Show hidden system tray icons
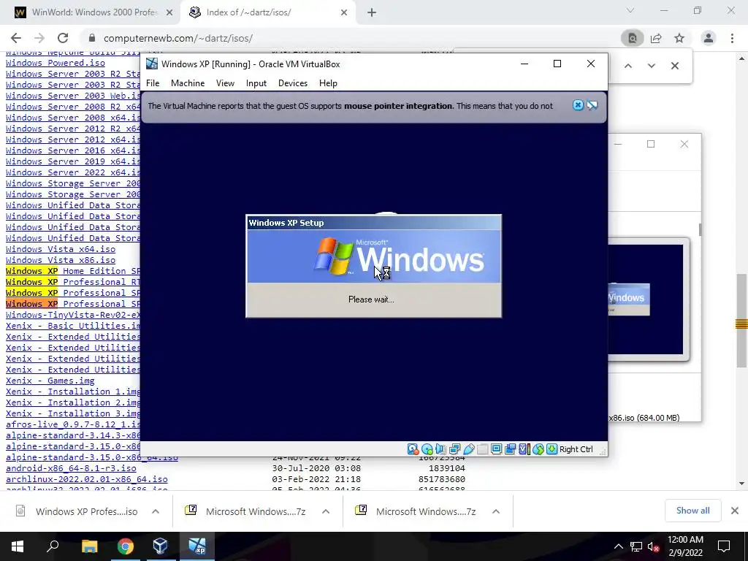The height and width of the screenshot is (561, 748). click(618, 546)
